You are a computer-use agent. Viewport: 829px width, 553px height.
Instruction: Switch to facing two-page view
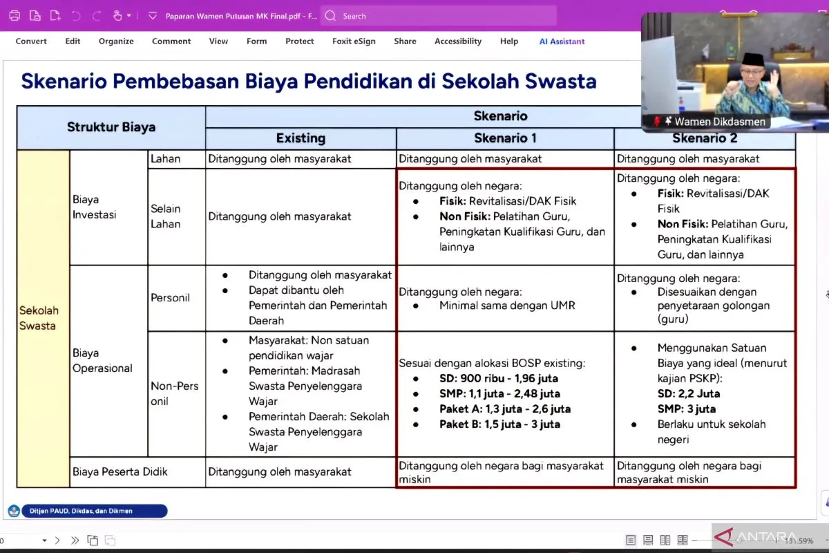point(665,540)
